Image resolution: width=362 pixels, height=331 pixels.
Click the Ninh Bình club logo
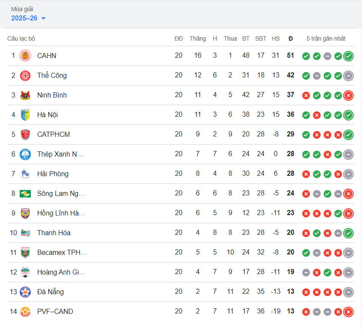tap(25, 95)
